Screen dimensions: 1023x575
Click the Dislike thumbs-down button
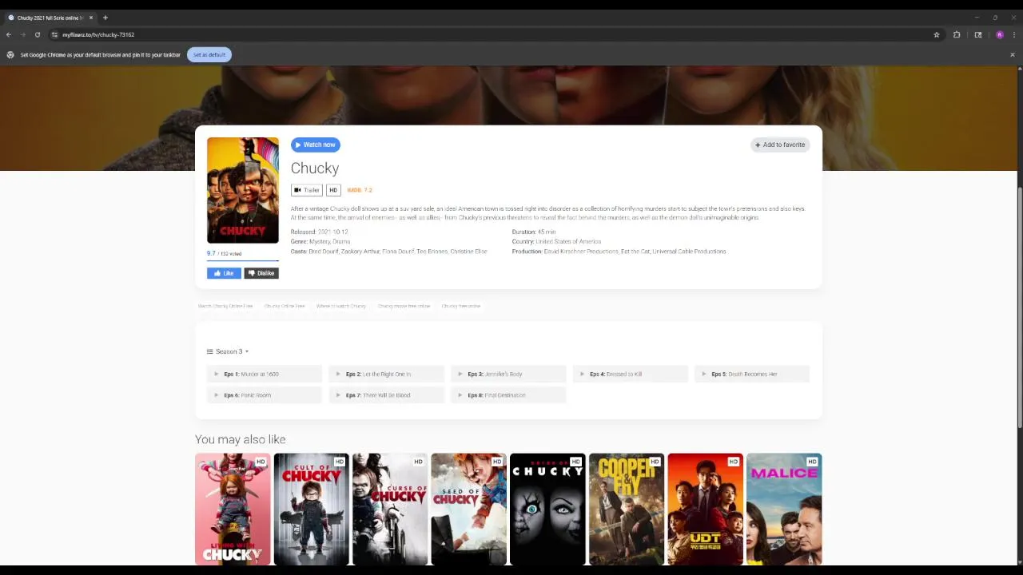[x=261, y=273]
